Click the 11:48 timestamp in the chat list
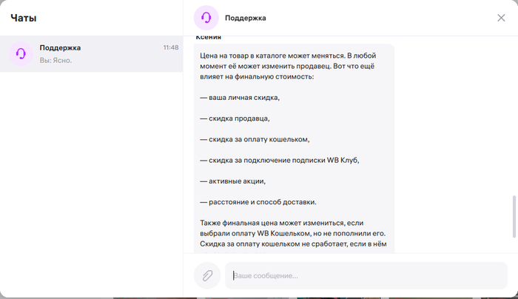The height and width of the screenshot is (299, 518). tap(170, 47)
